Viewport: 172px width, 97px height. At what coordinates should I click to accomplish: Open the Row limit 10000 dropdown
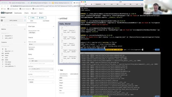coord(41,82)
